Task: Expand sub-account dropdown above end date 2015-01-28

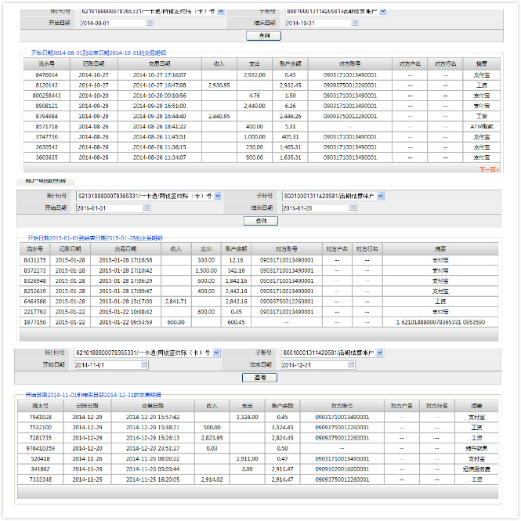Action: pyautogui.click(x=381, y=196)
